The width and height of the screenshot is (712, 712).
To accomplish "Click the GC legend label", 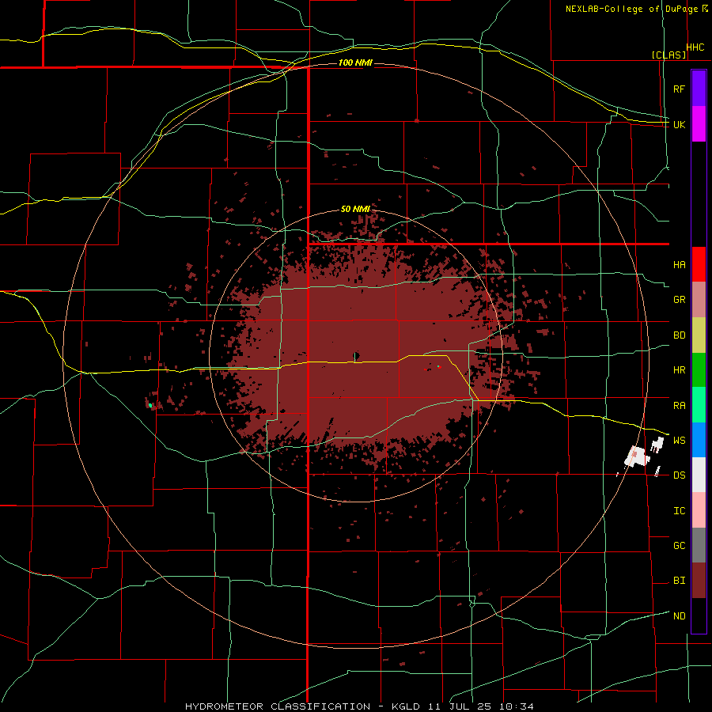I will point(680,545).
